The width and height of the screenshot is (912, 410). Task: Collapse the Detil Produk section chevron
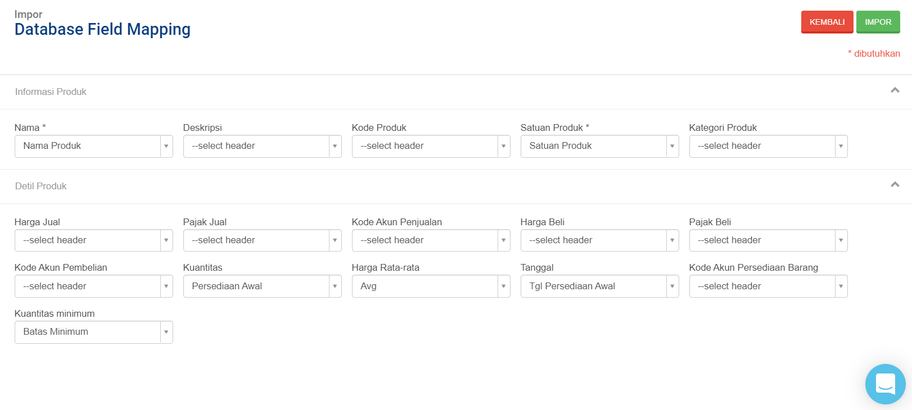(895, 184)
